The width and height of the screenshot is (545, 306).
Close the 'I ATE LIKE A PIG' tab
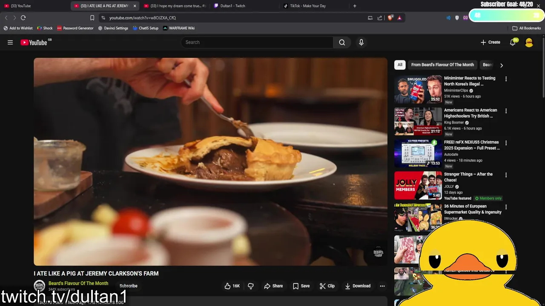pyautogui.click(x=135, y=6)
